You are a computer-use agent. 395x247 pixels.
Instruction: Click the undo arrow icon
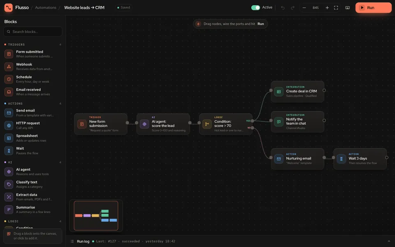[283, 8]
